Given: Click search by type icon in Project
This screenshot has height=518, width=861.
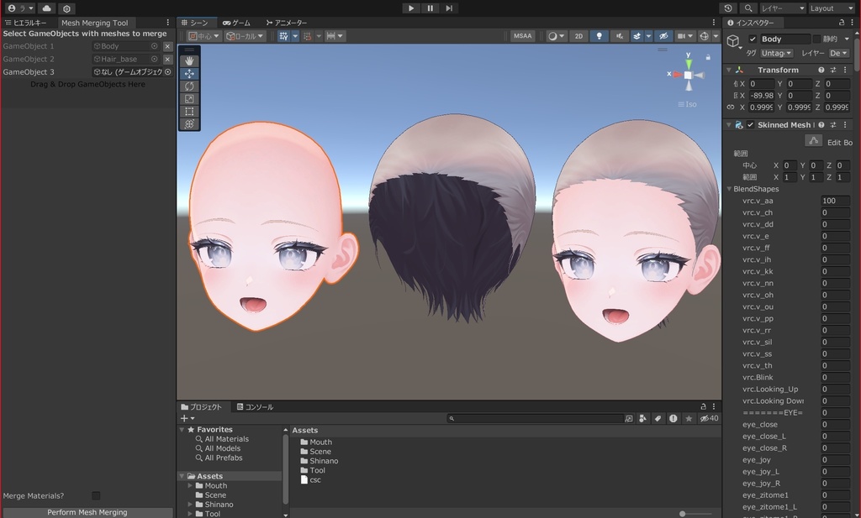Looking at the screenshot, I should 642,418.
